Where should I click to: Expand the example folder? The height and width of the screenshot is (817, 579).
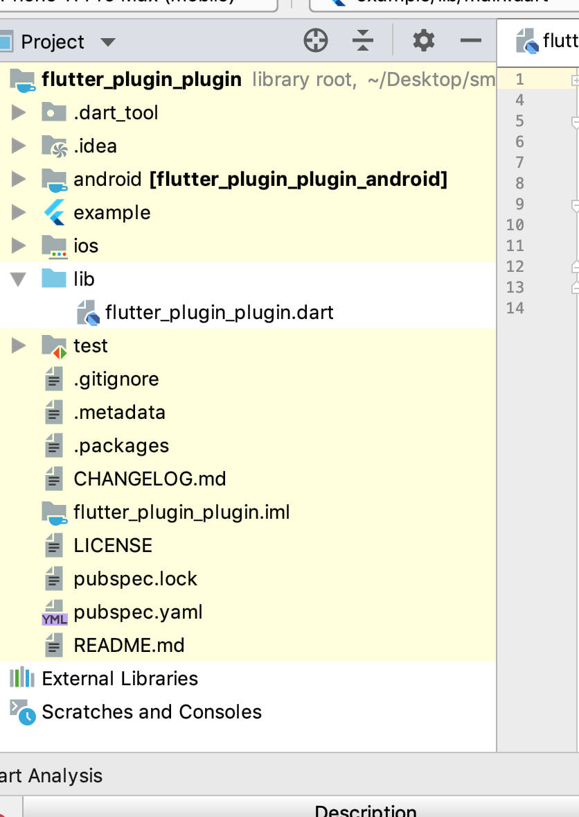[19, 213]
